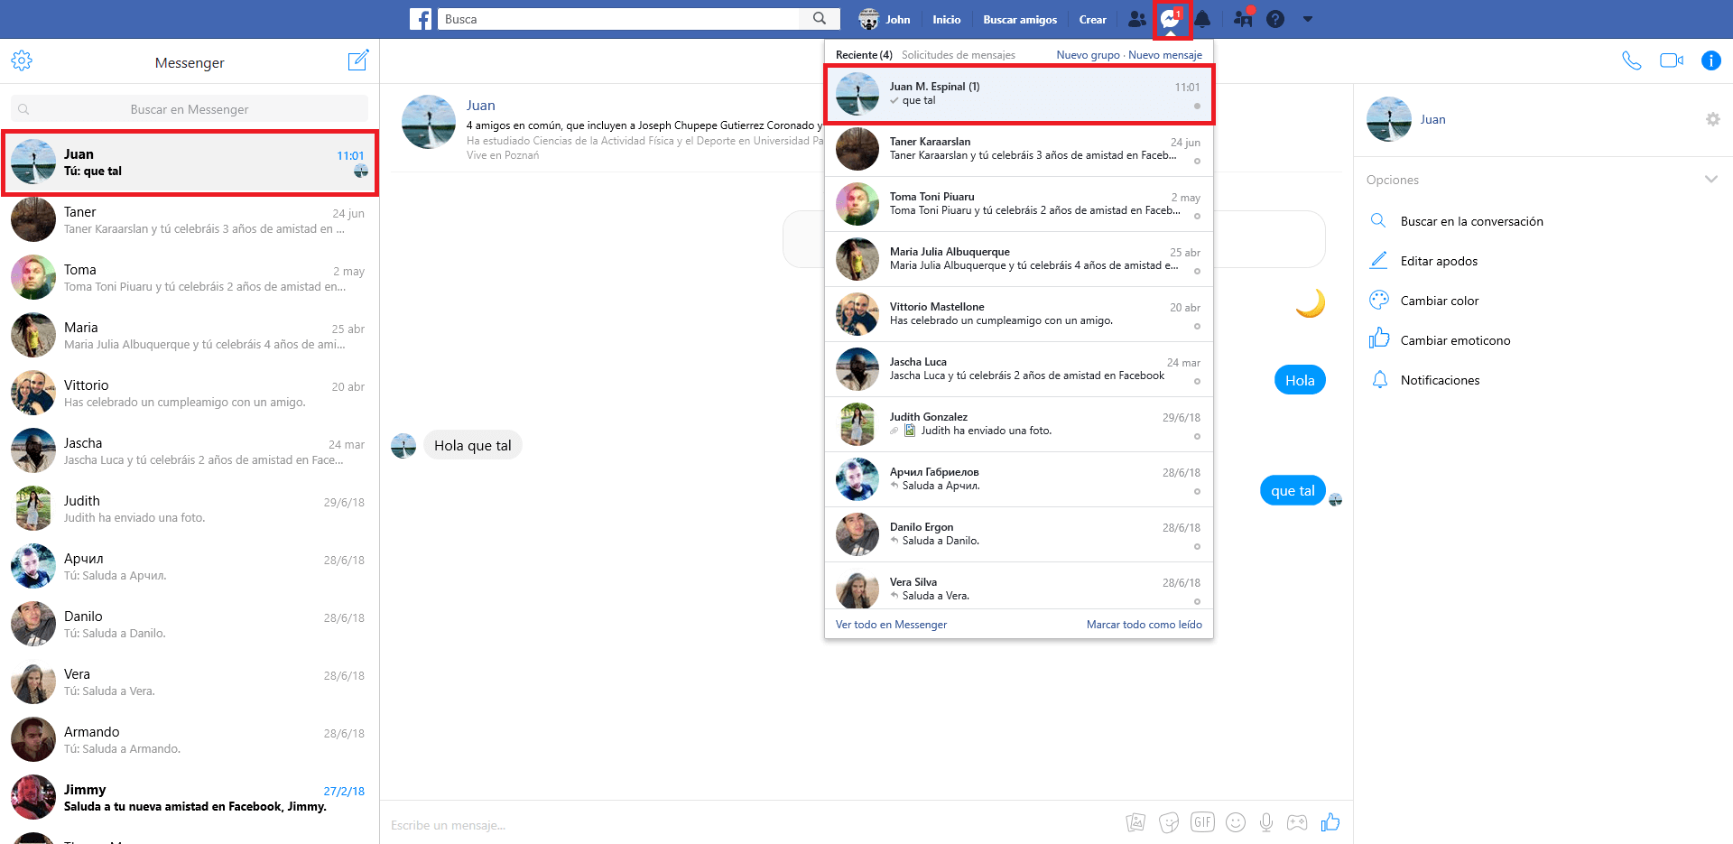The height and width of the screenshot is (844, 1733).
Task: Open the GIF picker
Action: (1202, 822)
